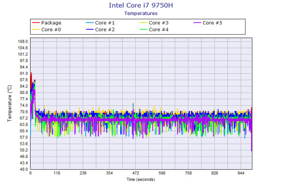This screenshot has width=282, height=188.
Task: Click the Core #4 legend entry
Action: click(154, 30)
